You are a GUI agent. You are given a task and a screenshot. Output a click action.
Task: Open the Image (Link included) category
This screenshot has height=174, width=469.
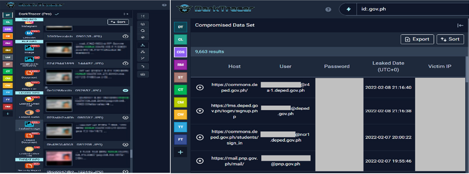pos(29,61)
